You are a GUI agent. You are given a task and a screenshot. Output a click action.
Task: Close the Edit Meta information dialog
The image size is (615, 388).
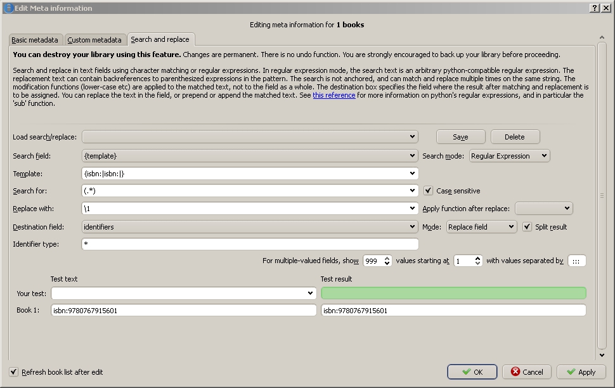click(606, 8)
